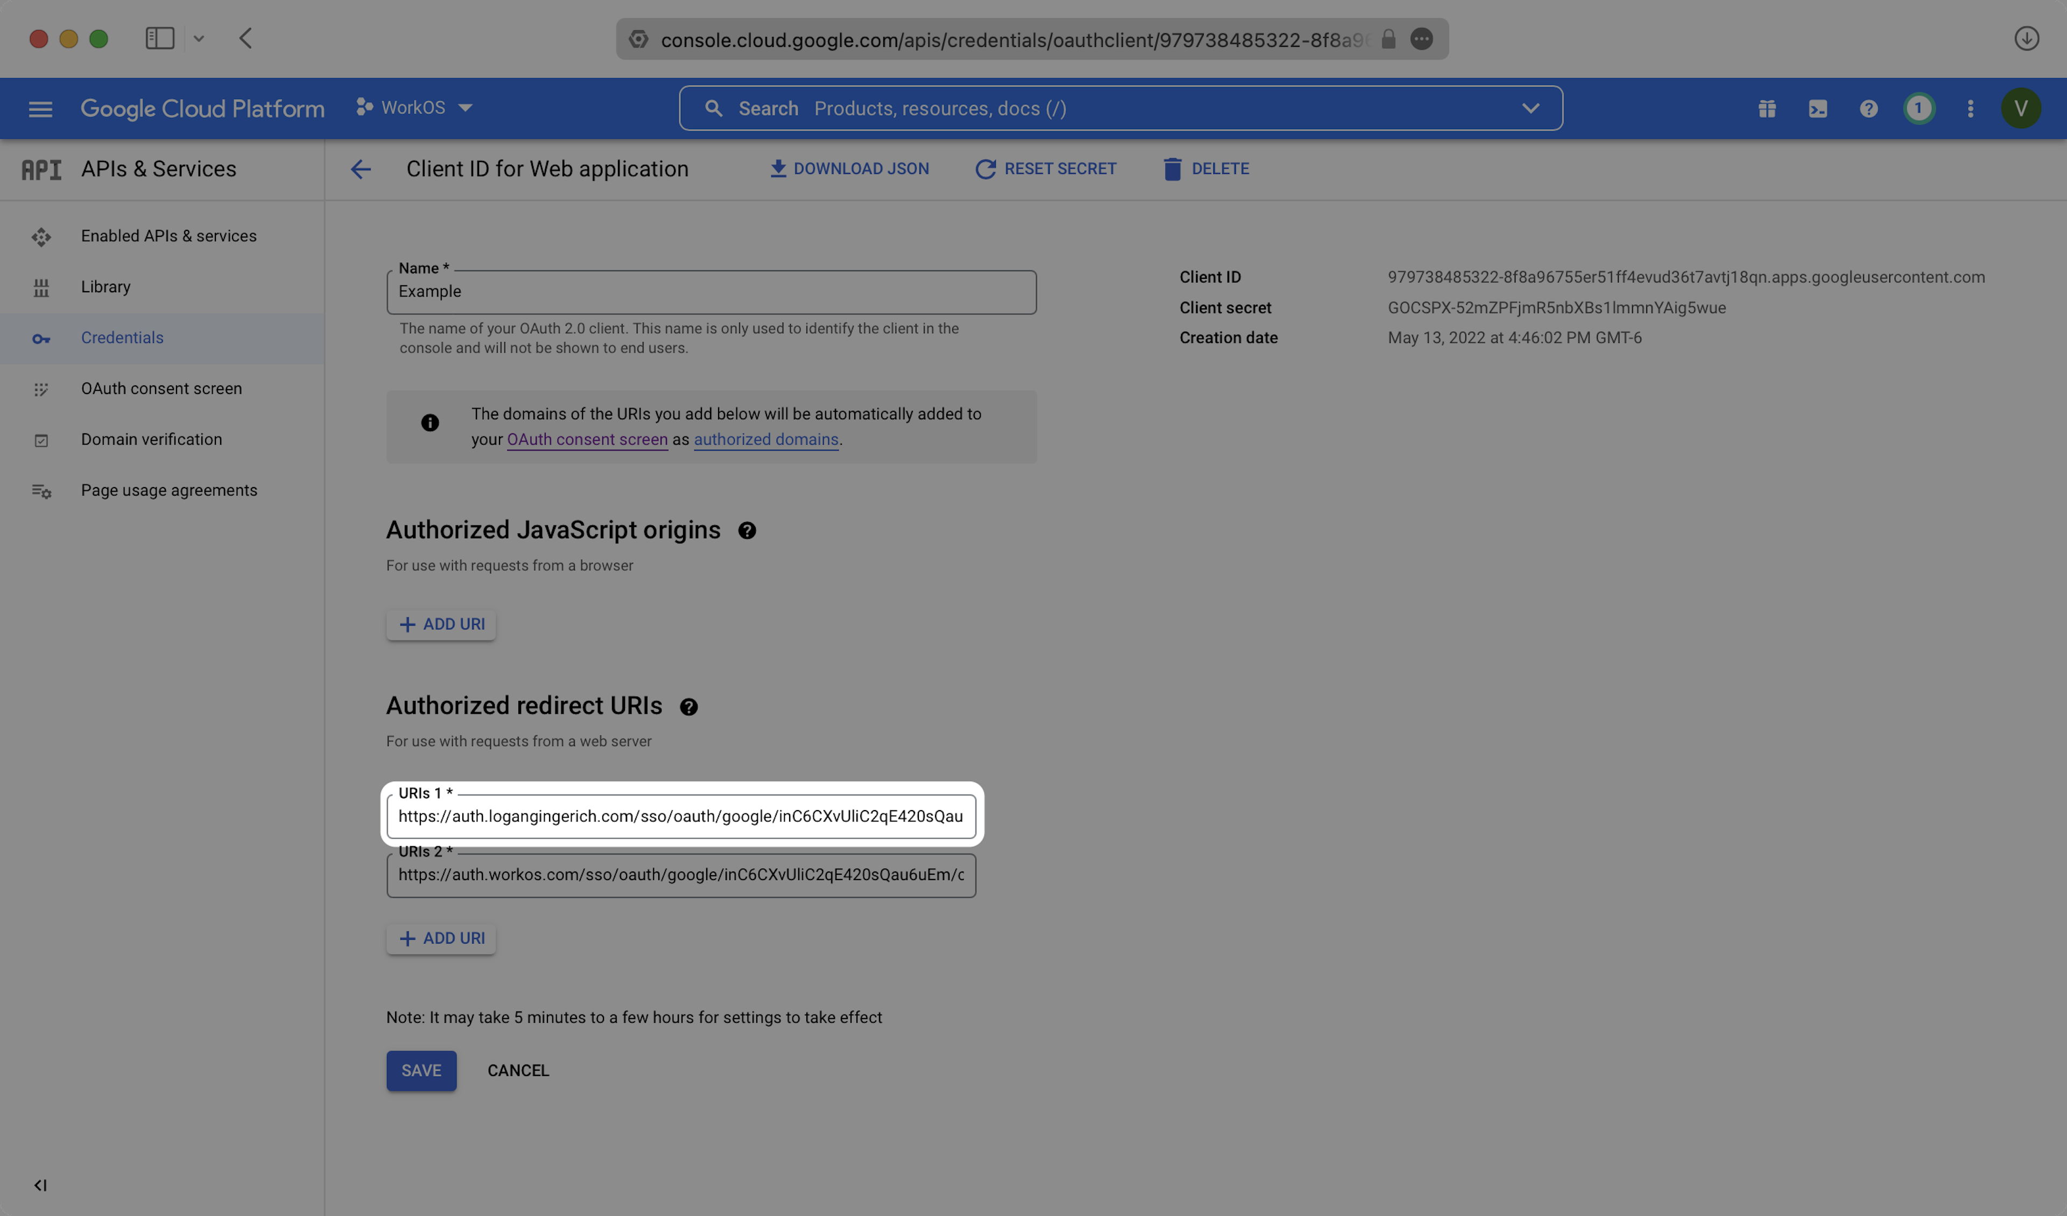Image resolution: width=2067 pixels, height=1216 pixels.
Task: Click the account avatar V
Action: [2020, 108]
